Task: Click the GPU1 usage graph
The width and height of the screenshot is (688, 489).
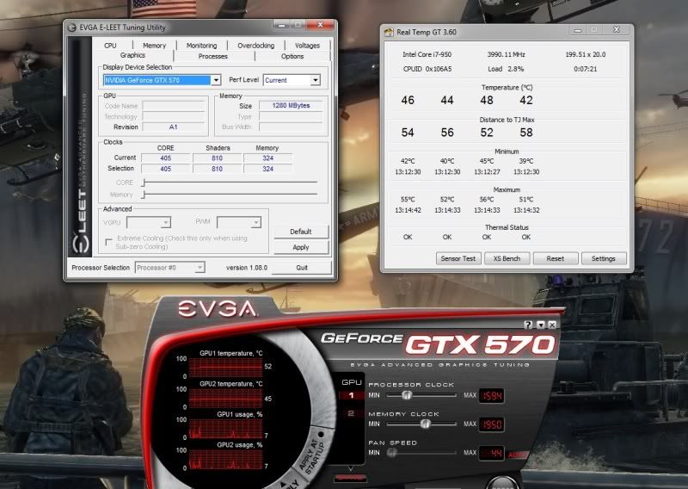Action: [225, 429]
